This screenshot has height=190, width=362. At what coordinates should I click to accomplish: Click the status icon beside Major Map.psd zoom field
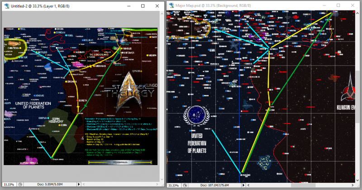coord(185,185)
